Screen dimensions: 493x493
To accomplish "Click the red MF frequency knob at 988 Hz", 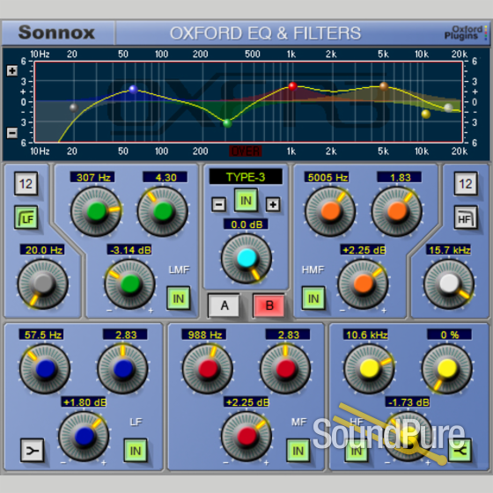I will coord(208,369).
